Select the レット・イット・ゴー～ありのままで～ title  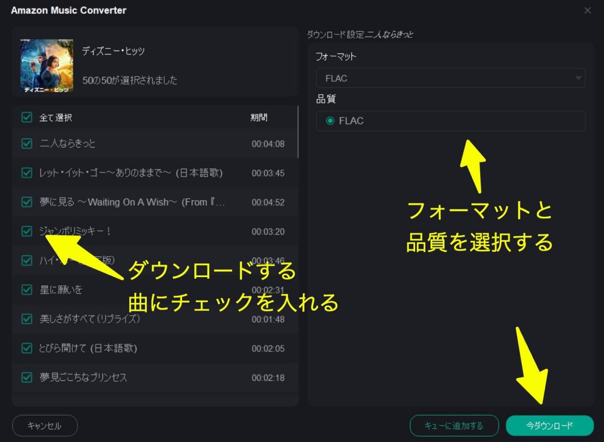click(131, 173)
